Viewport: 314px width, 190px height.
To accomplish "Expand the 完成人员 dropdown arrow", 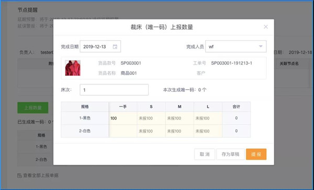I will (x=261, y=46).
